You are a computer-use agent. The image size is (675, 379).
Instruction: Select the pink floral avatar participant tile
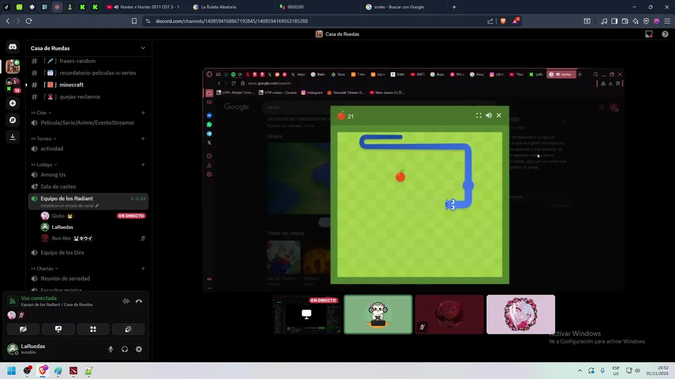(x=520, y=314)
